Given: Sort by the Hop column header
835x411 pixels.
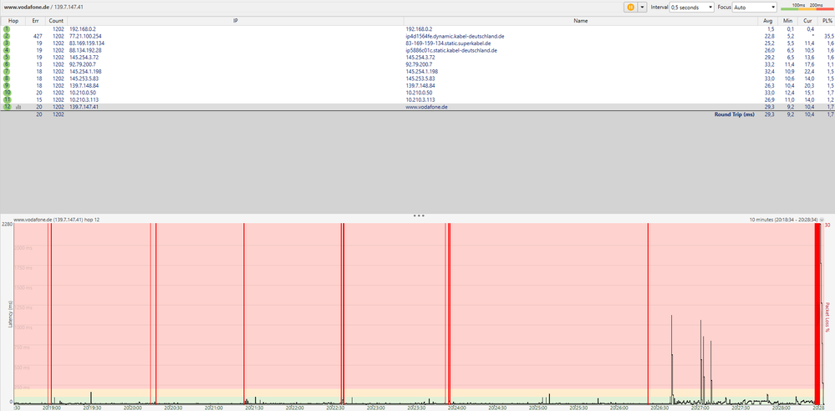Looking at the screenshot, I should [13, 21].
